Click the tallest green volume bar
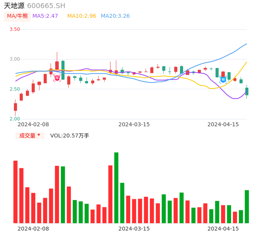This screenshot has width=265, height=234. coord(116,188)
